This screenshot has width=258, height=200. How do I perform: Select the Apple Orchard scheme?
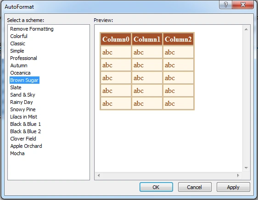[x=26, y=146]
